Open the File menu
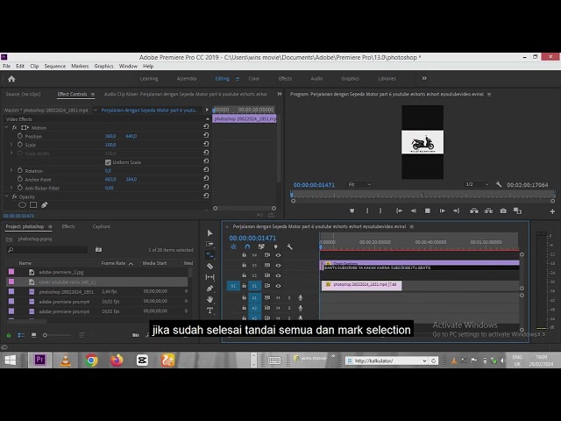Viewport: 561px width, 421px height. tap(7, 67)
